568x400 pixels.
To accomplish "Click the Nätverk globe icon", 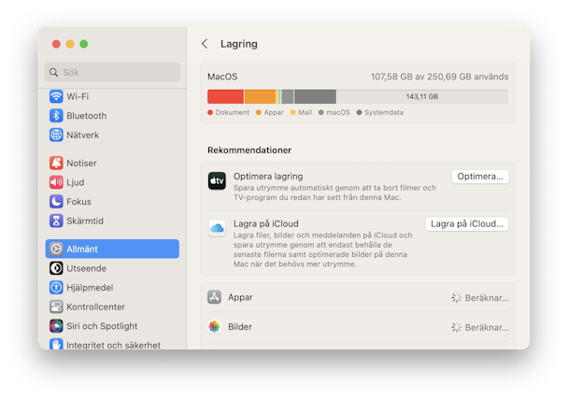I will click(x=56, y=135).
